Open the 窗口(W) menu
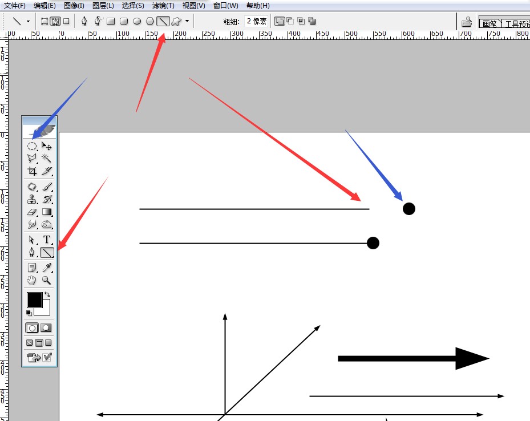This screenshot has height=421, width=530. [225, 6]
